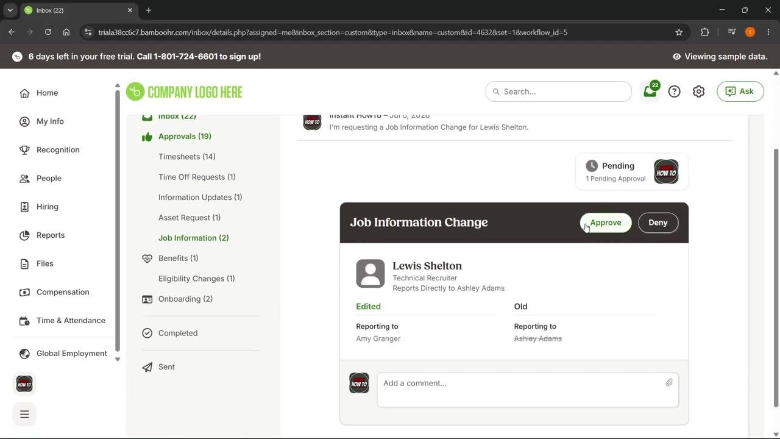Select the Approvals (19) section

(185, 137)
